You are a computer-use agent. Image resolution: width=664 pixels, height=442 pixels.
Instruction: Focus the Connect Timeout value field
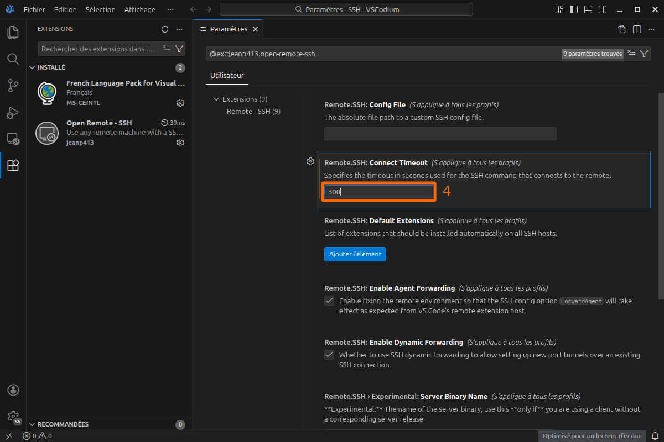378,192
